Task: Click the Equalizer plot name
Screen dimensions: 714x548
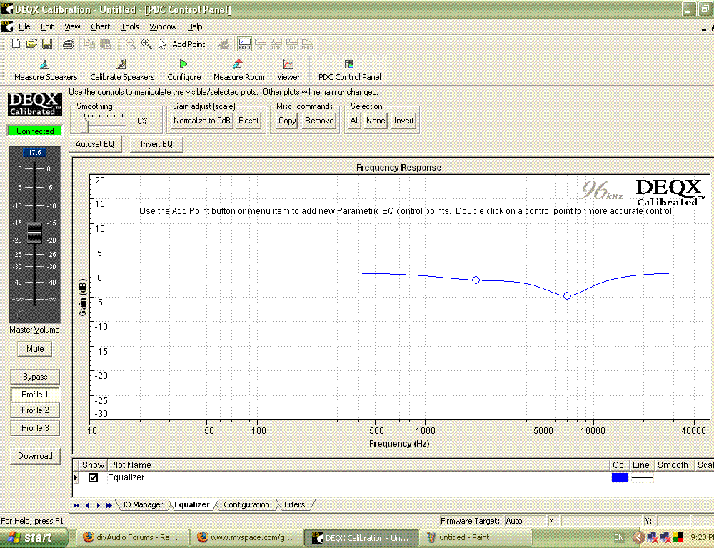Action: point(126,477)
